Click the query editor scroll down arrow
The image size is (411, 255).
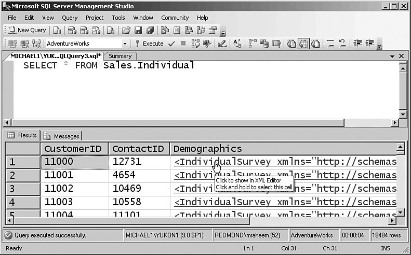click(403, 114)
